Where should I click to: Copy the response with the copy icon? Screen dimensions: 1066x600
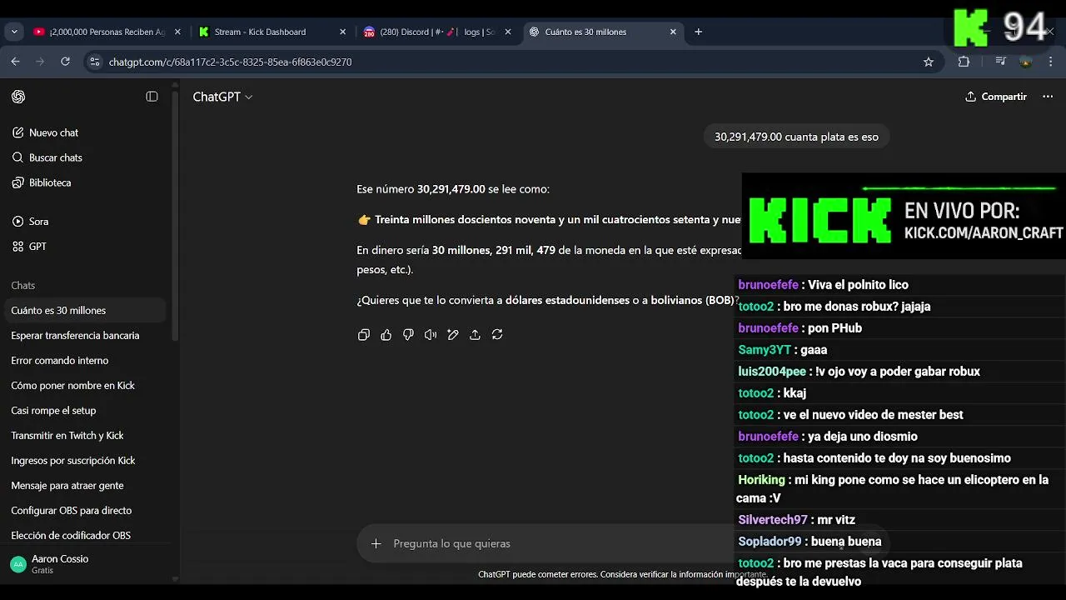click(x=364, y=335)
